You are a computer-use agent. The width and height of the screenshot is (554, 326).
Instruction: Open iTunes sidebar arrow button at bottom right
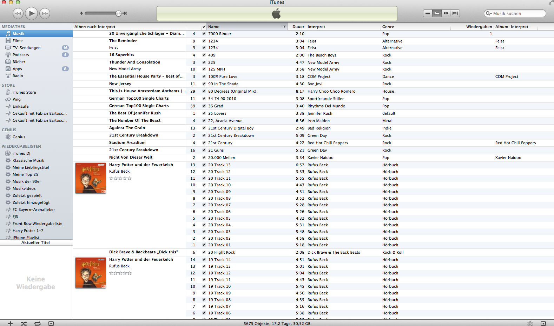point(543,323)
